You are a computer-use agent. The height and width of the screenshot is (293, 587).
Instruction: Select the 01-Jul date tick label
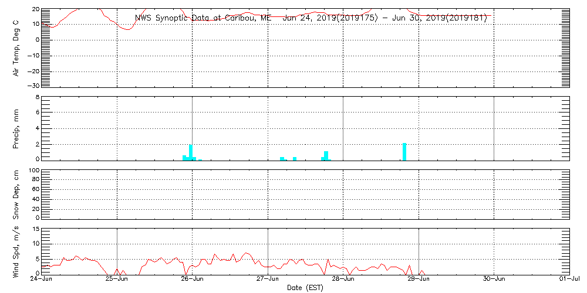[569, 280]
